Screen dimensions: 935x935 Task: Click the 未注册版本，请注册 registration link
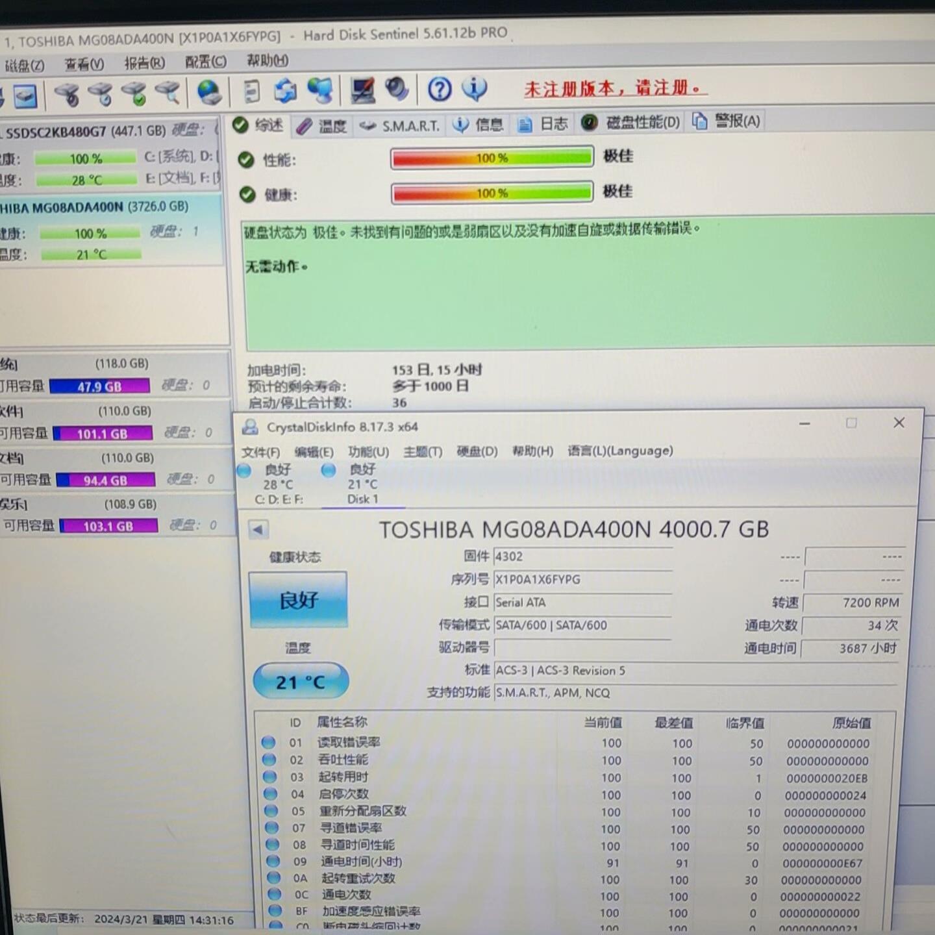point(613,88)
